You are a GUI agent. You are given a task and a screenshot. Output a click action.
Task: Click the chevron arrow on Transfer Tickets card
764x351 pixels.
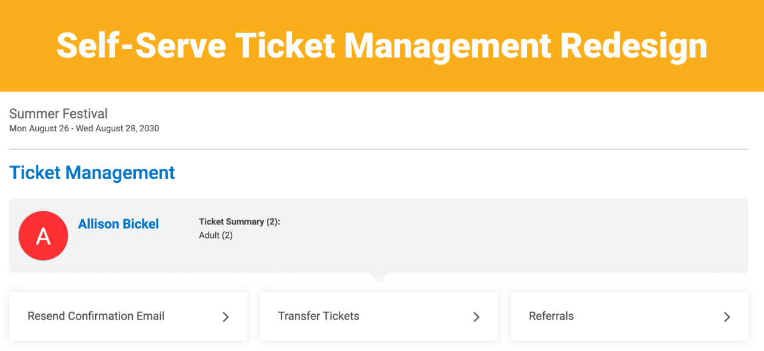477,317
